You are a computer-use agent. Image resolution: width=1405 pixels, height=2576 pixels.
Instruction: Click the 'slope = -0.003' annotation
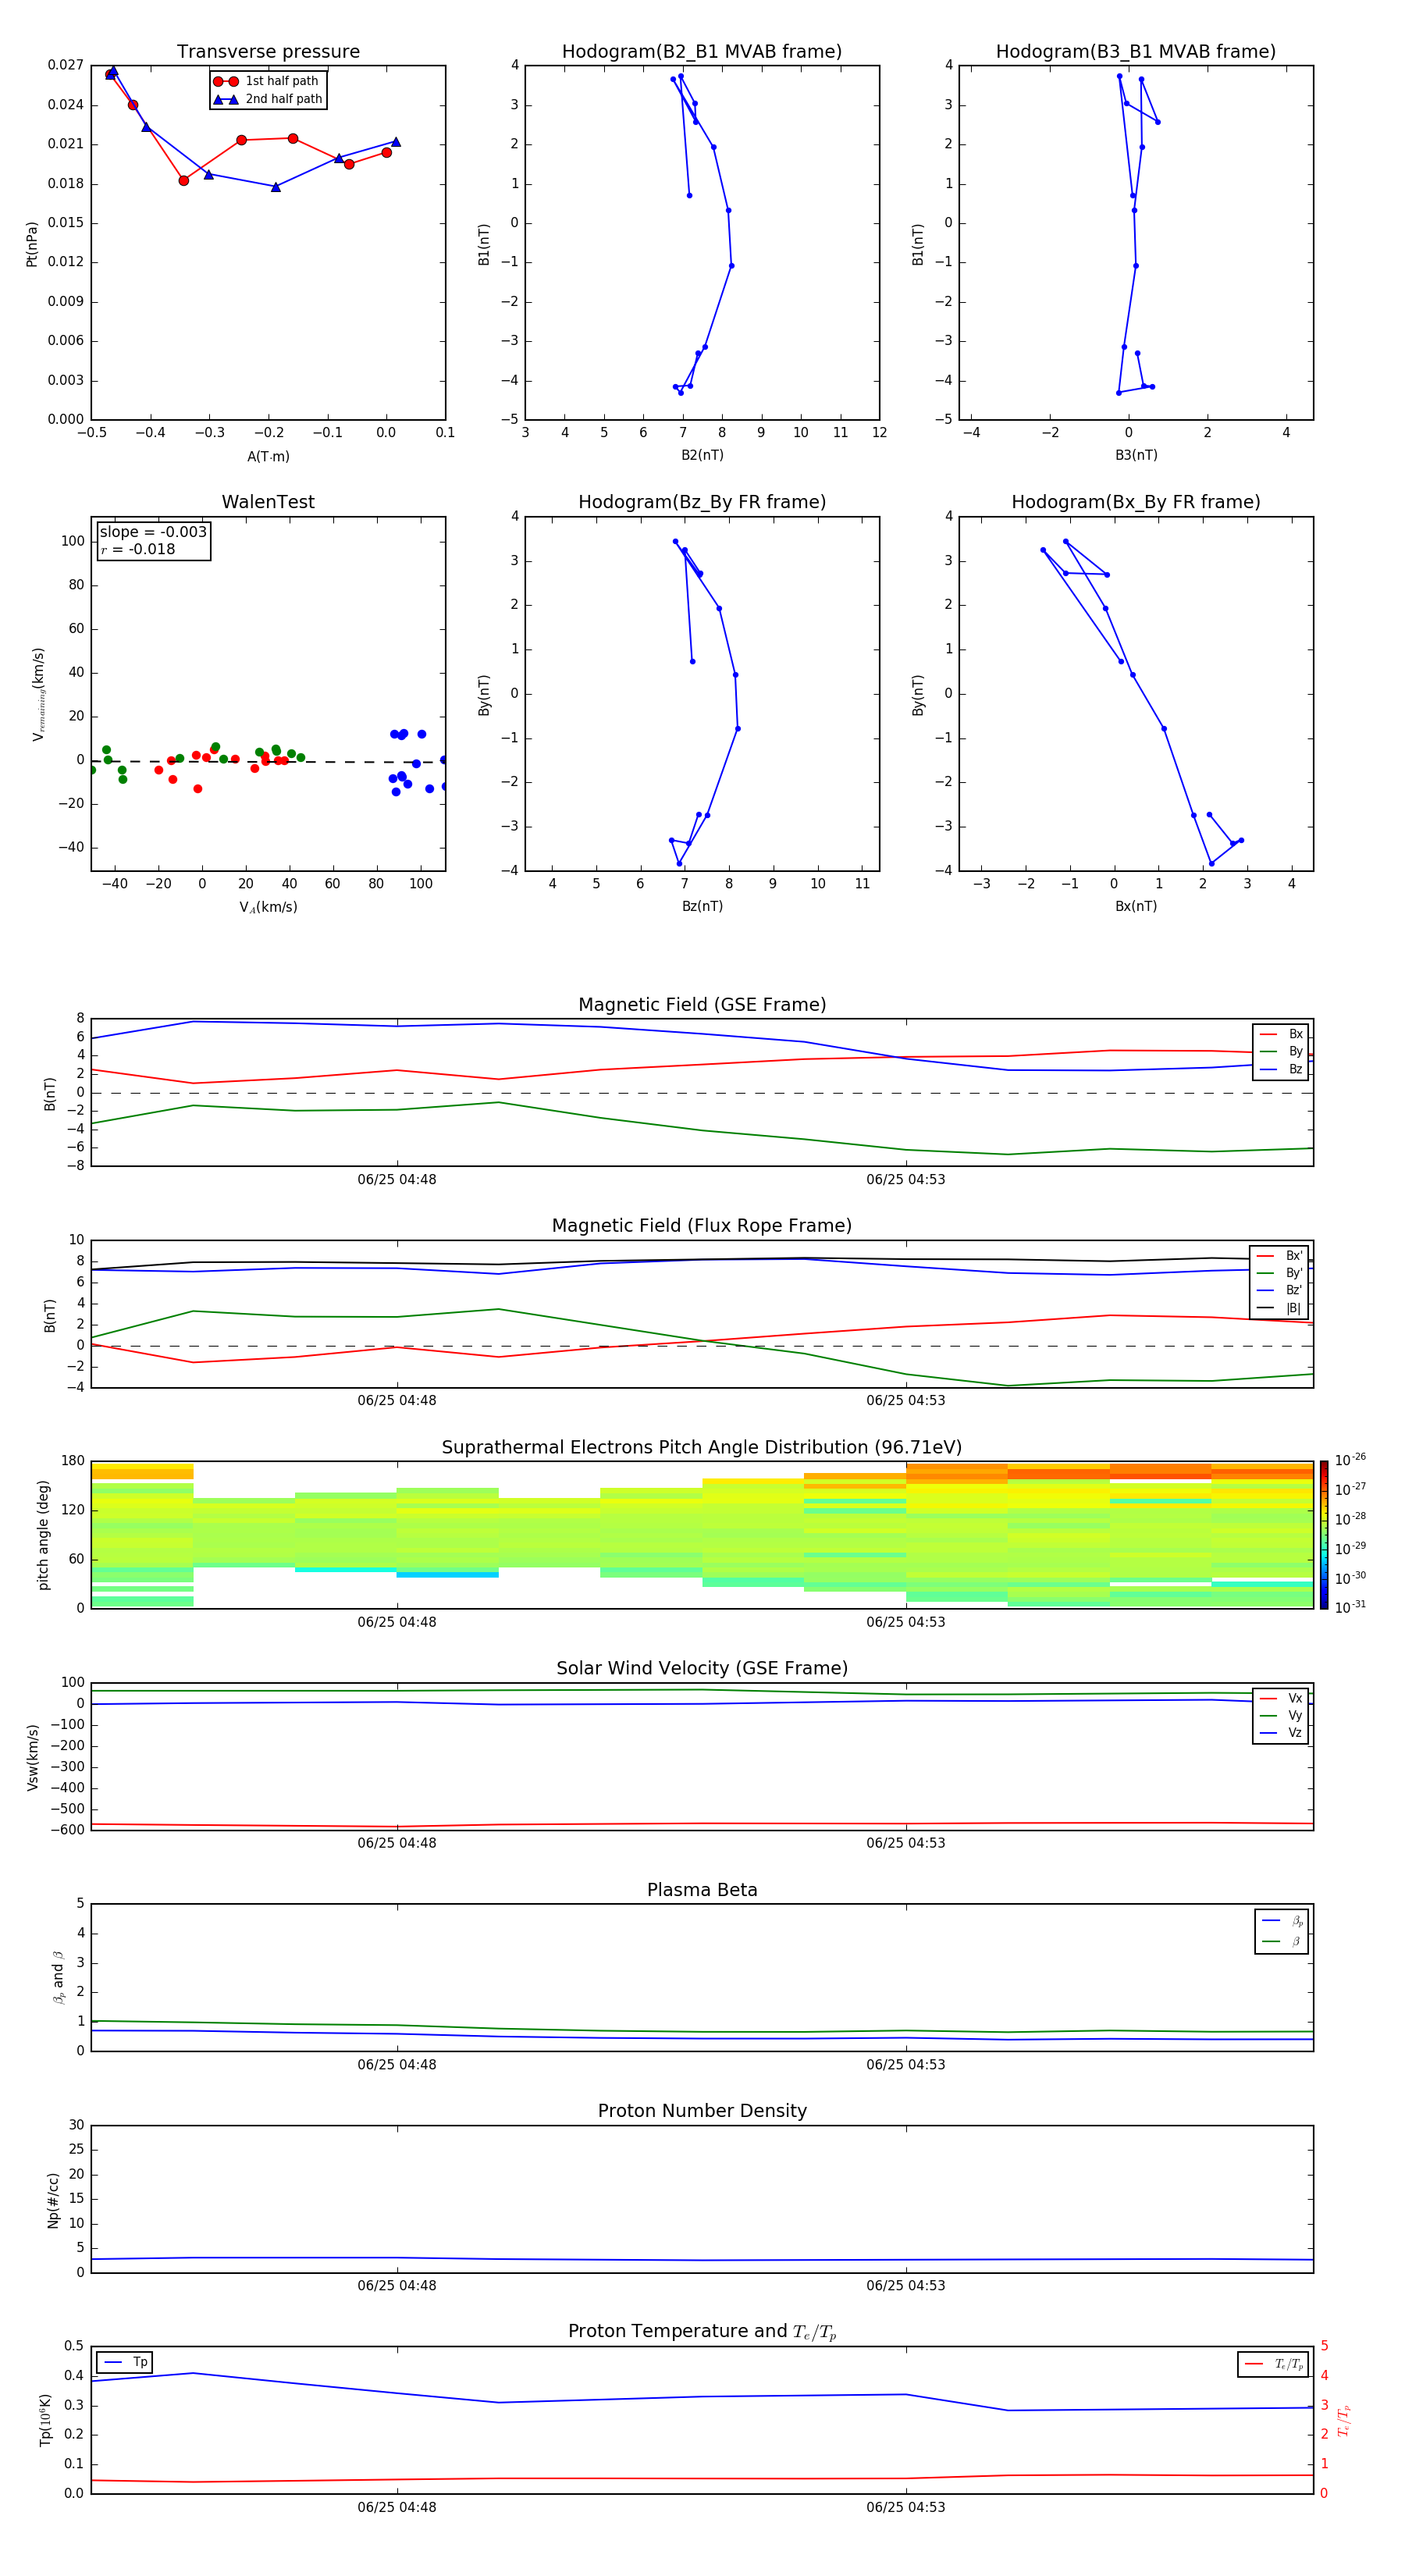click(x=153, y=532)
